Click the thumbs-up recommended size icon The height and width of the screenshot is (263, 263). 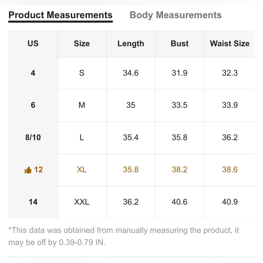[28, 170]
